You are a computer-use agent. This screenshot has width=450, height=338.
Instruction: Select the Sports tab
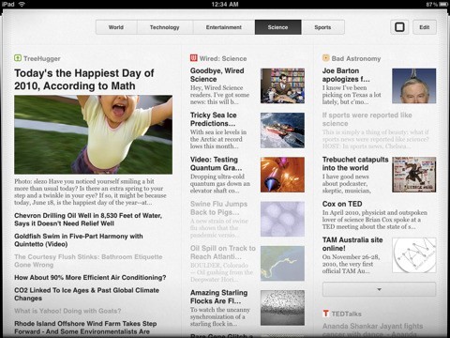pos(322,27)
